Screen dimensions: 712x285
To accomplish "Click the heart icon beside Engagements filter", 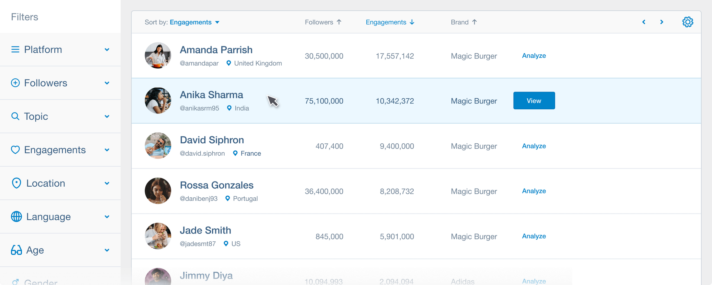I will pyautogui.click(x=15, y=150).
